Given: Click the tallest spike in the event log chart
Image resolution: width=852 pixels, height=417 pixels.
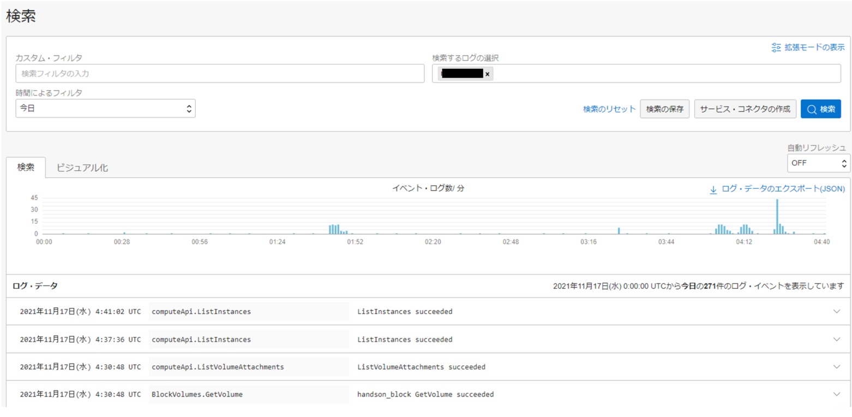Looking at the screenshot, I should [x=778, y=217].
